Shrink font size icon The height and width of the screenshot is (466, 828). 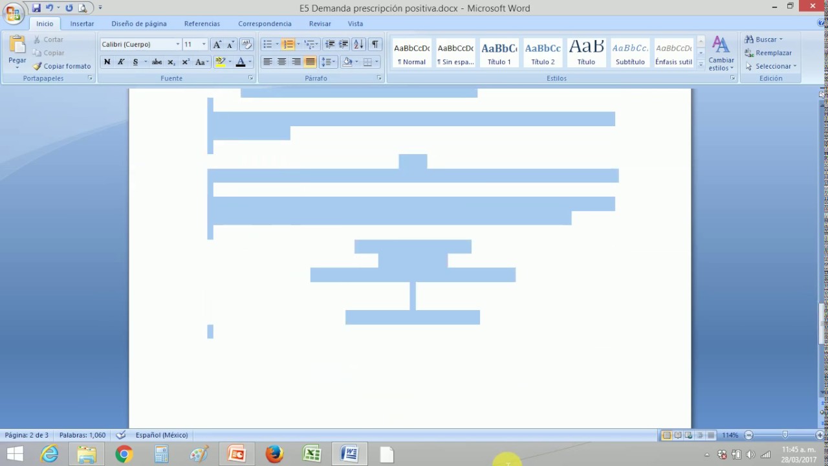coord(231,44)
